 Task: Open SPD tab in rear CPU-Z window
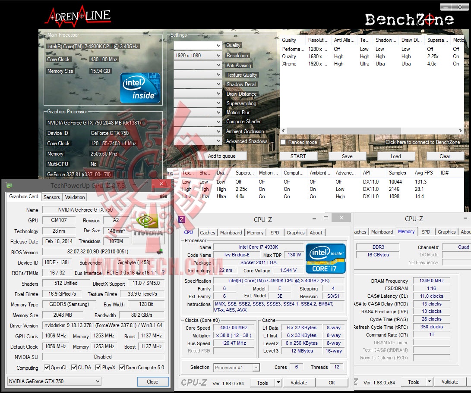point(426,232)
